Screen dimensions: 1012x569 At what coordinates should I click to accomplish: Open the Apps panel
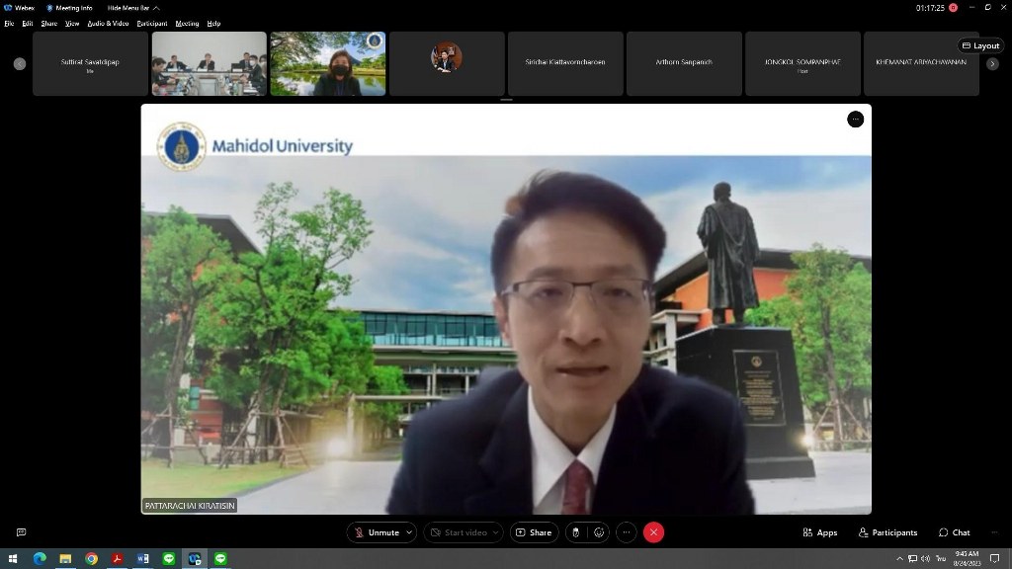click(820, 532)
